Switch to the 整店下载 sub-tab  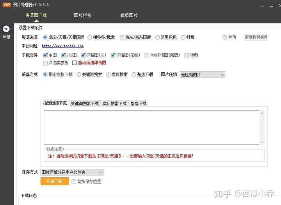click(139, 103)
